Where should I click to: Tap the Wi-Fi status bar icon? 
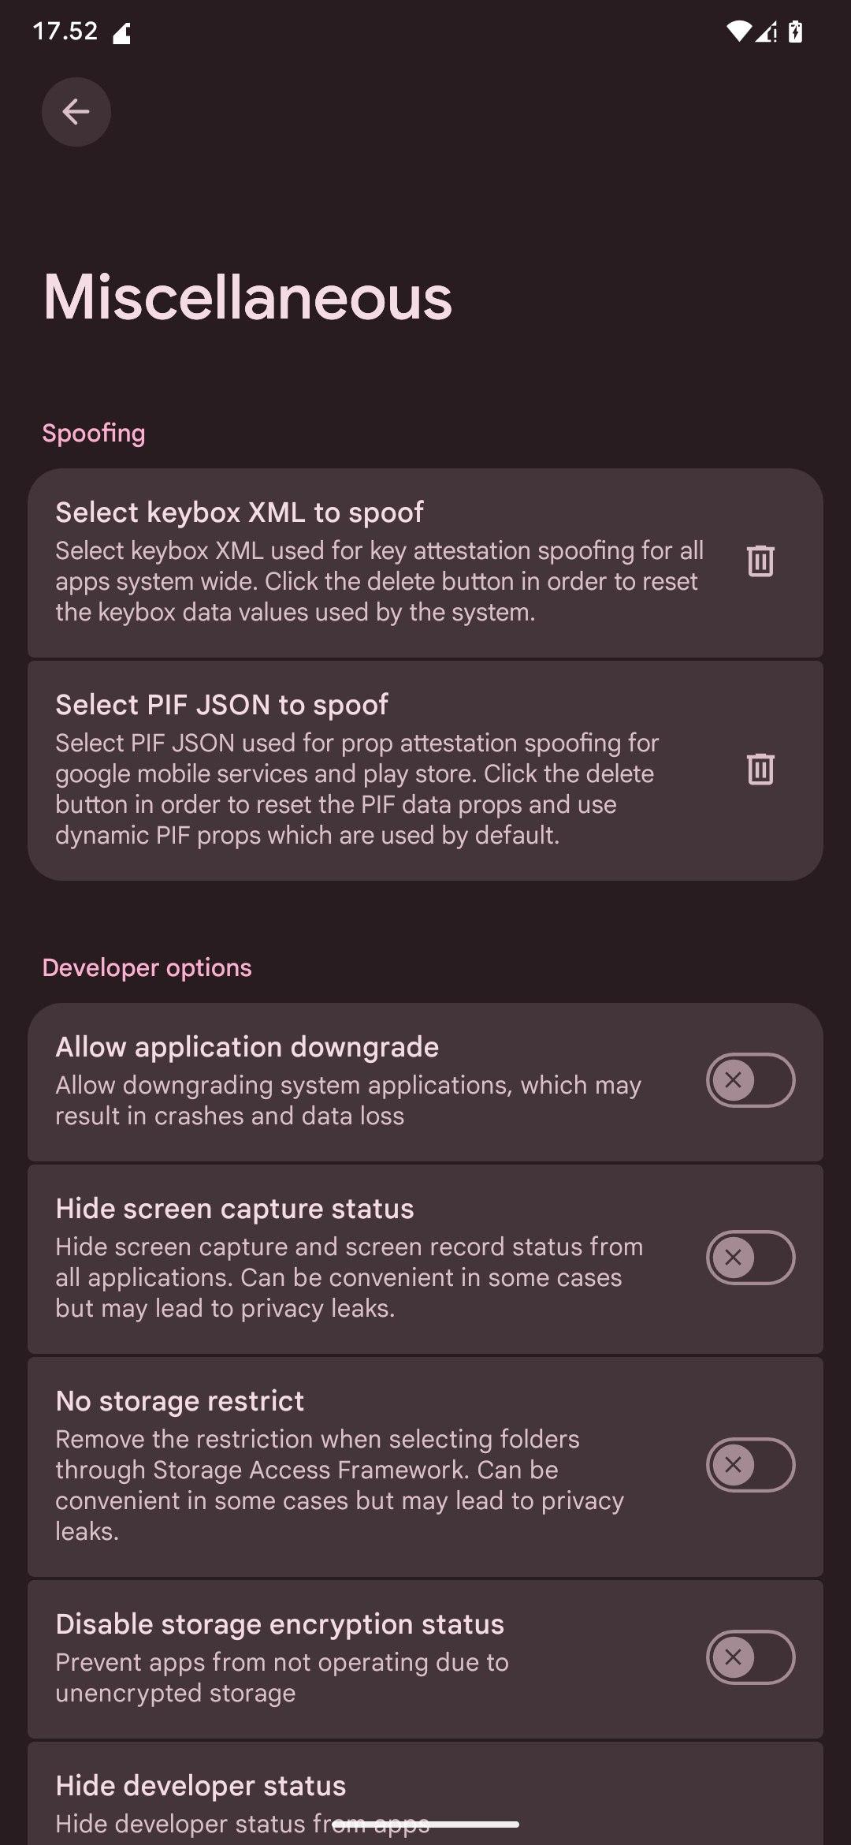point(738,32)
